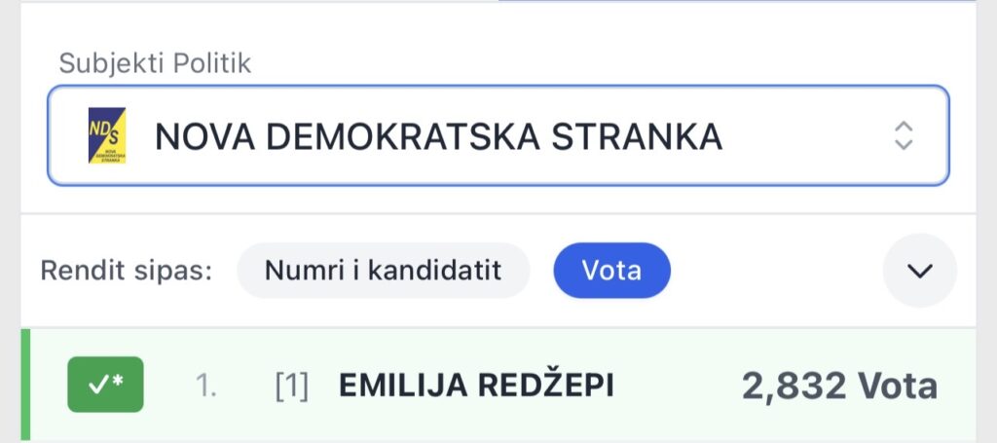The width and height of the screenshot is (997, 443).
Task: Click the upward arrow of party selector
Action: [904, 127]
